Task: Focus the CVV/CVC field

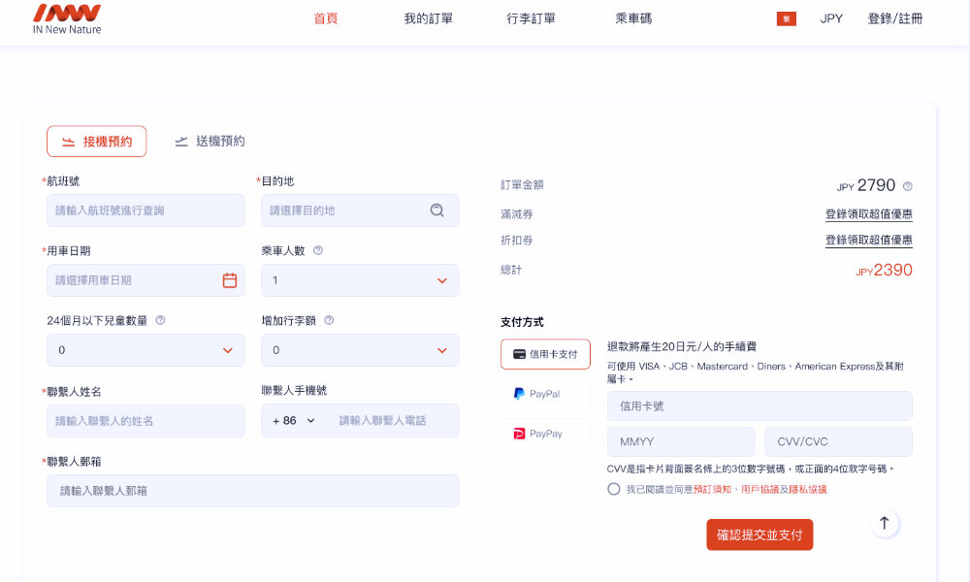Action: tap(838, 441)
